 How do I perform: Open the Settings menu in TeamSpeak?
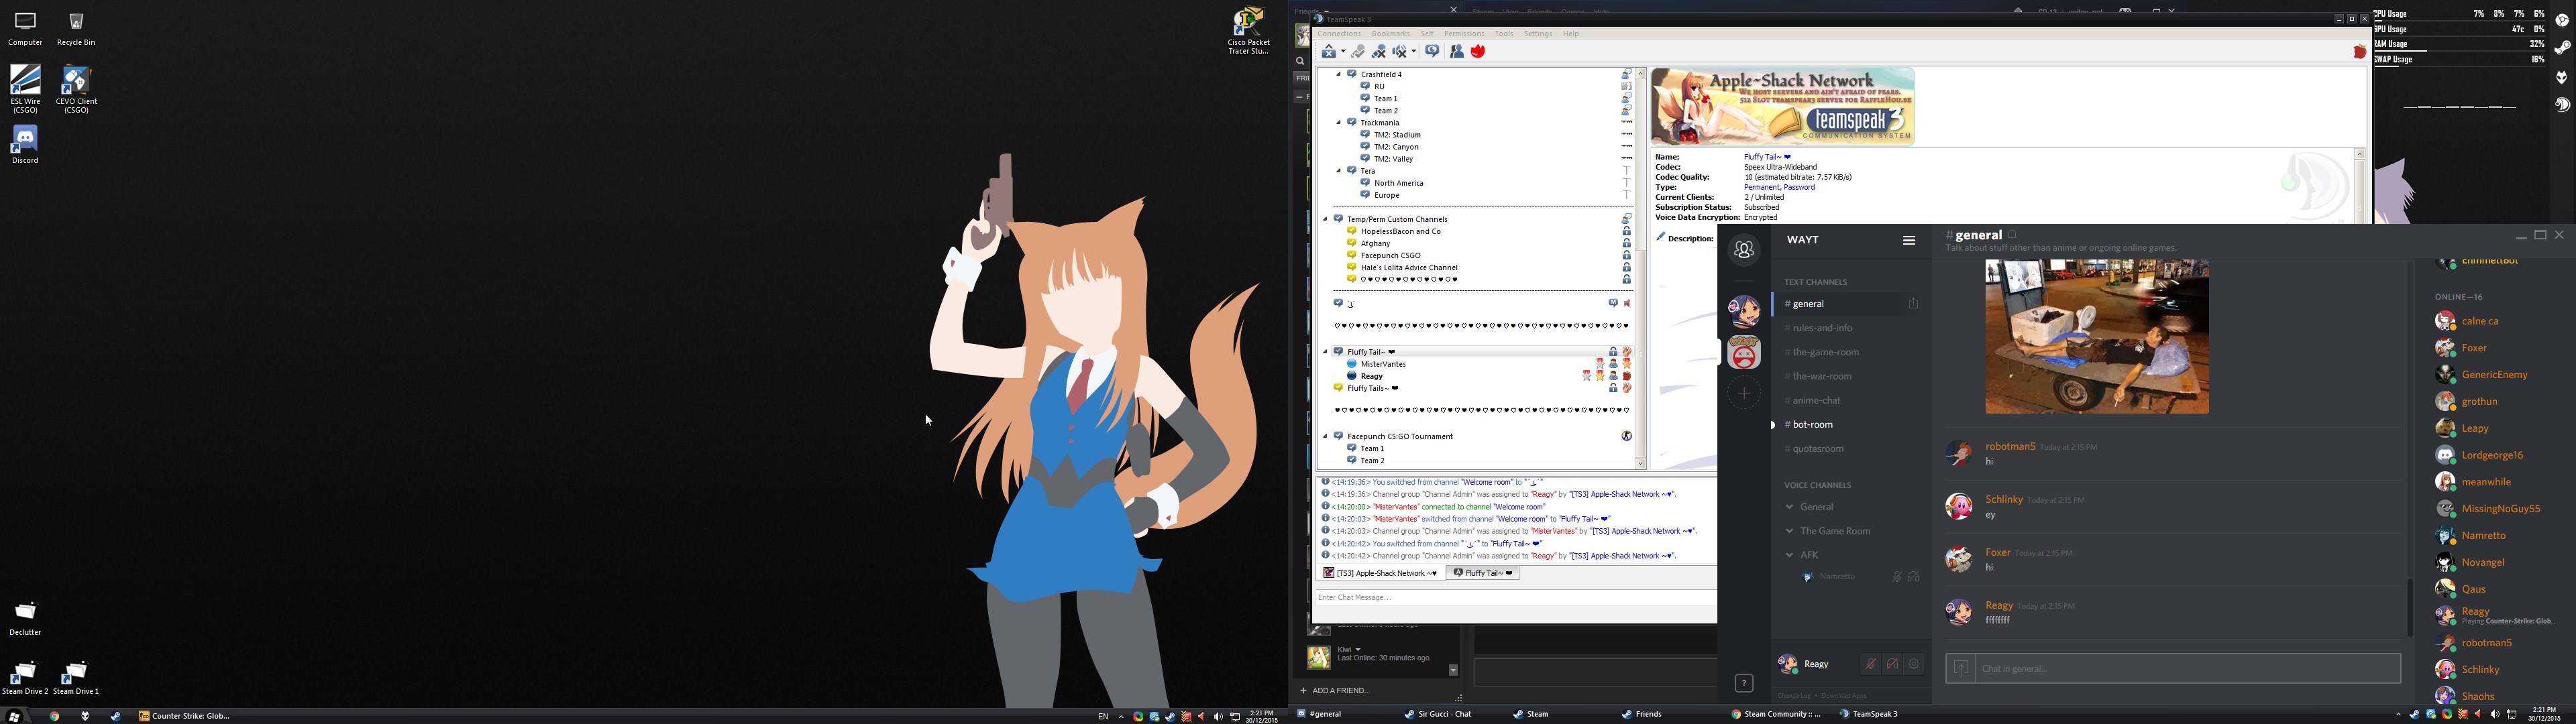pyautogui.click(x=1538, y=34)
